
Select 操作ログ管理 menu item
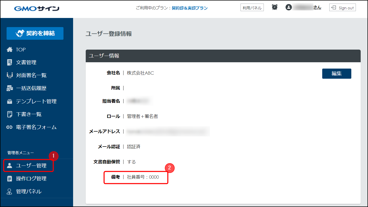pos(31,179)
